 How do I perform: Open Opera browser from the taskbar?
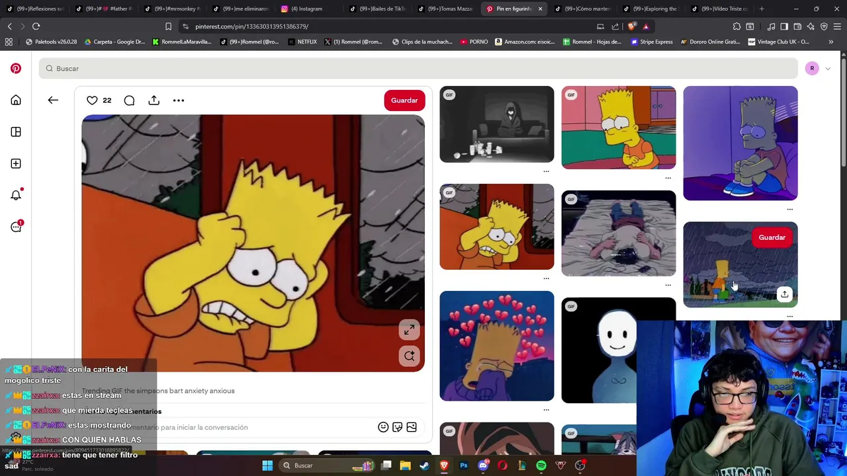[502, 465]
